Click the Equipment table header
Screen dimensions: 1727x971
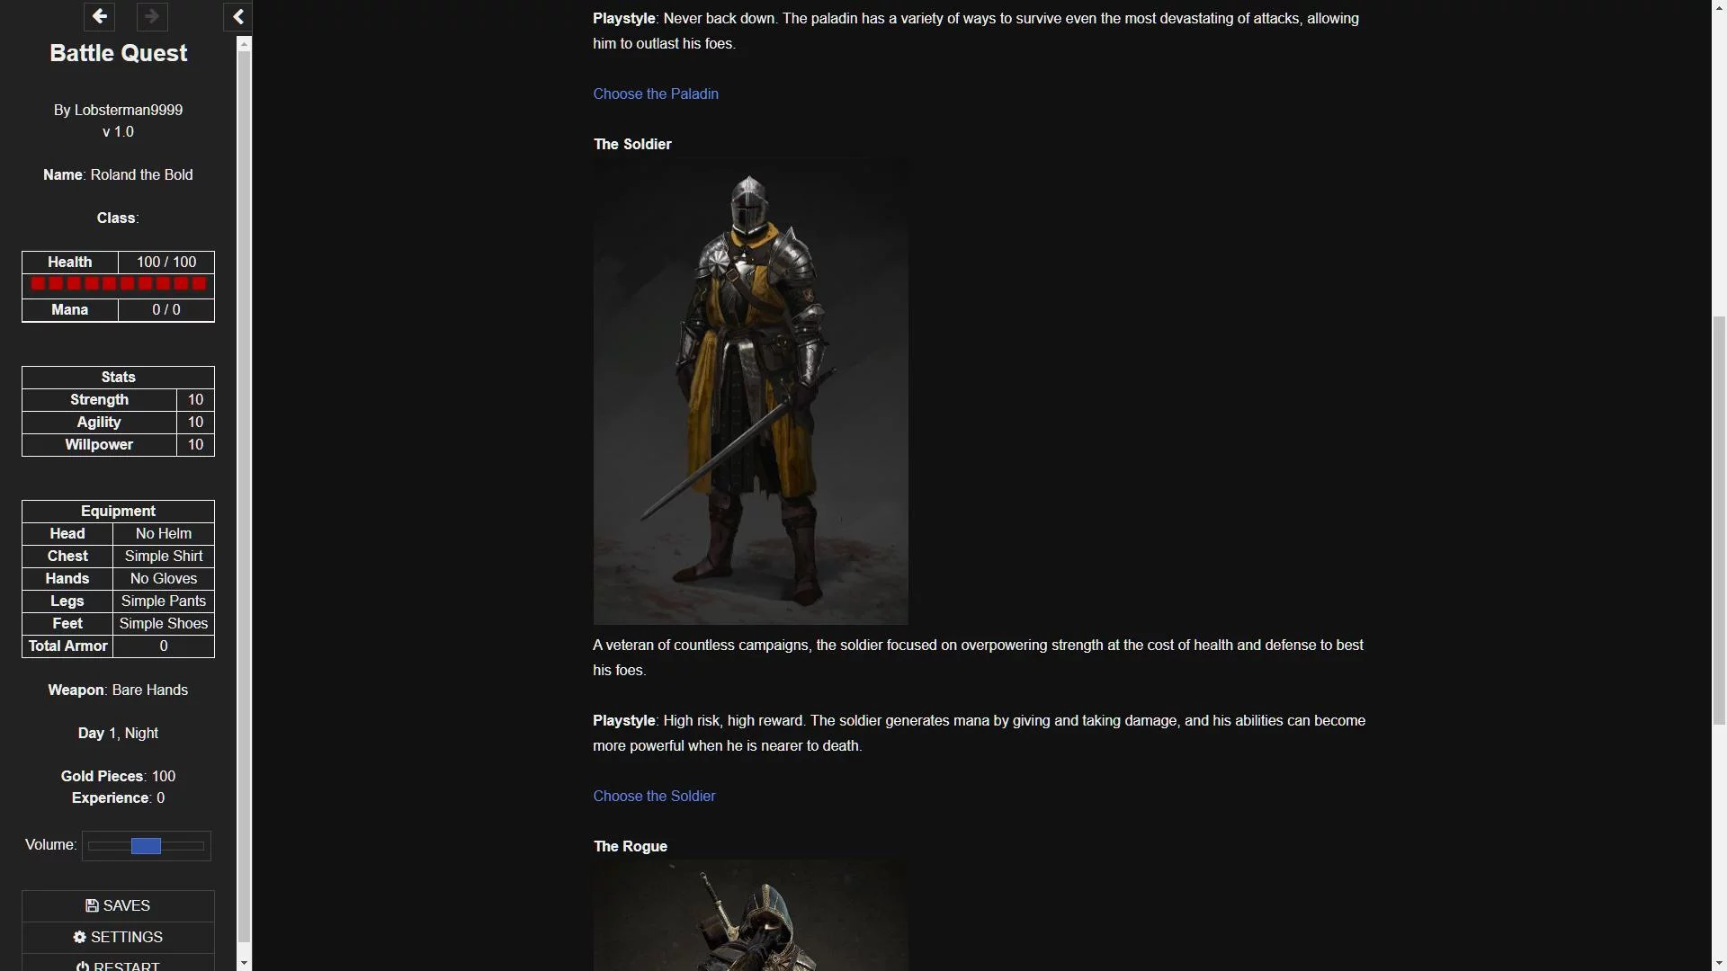(x=118, y=511)
